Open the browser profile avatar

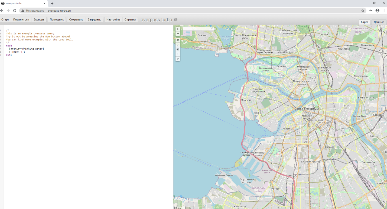click(x=378, y=11)
